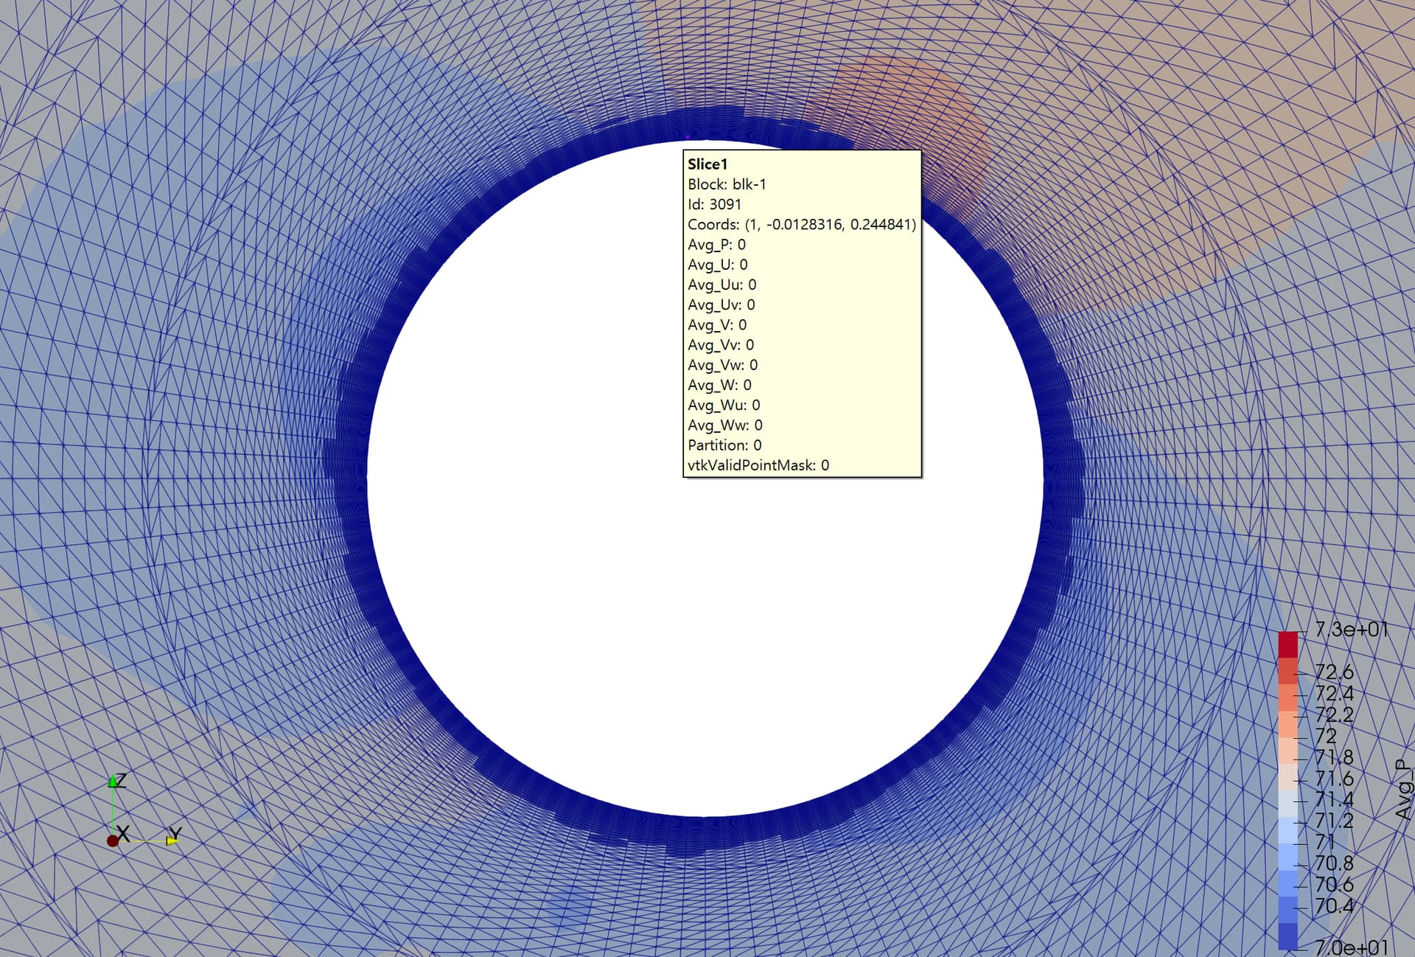Click the 'Id: 3091' tooltip line
The width and height of the screenshot is (1415, 957).
[x=714, y=204]
